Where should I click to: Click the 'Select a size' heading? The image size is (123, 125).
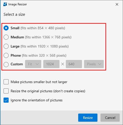pyautogui.click(x=14, y=14)
